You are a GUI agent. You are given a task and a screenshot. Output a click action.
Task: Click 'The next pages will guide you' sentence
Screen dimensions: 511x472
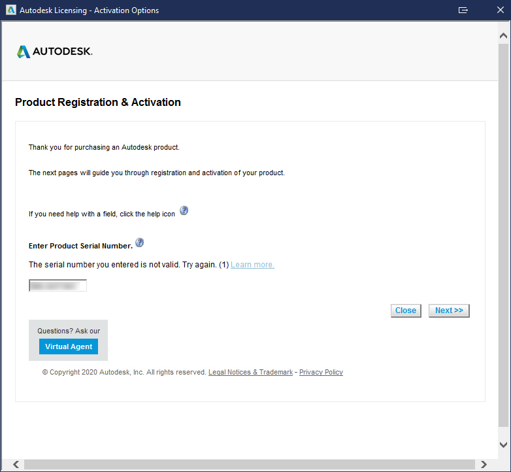point(156,173)
